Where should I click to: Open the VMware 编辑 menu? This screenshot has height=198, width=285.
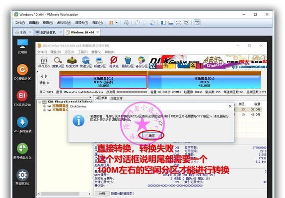coord(34,23)
